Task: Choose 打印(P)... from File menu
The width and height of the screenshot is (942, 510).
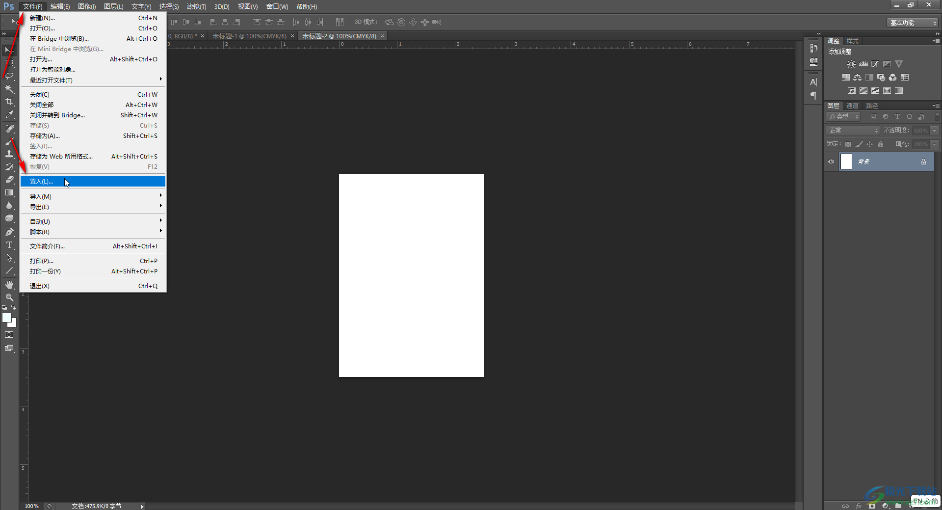Action: pos(93,261)
